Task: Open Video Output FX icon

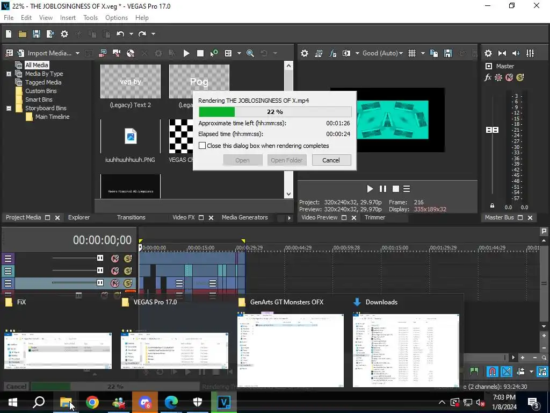Action: click(x=332, y=53)
